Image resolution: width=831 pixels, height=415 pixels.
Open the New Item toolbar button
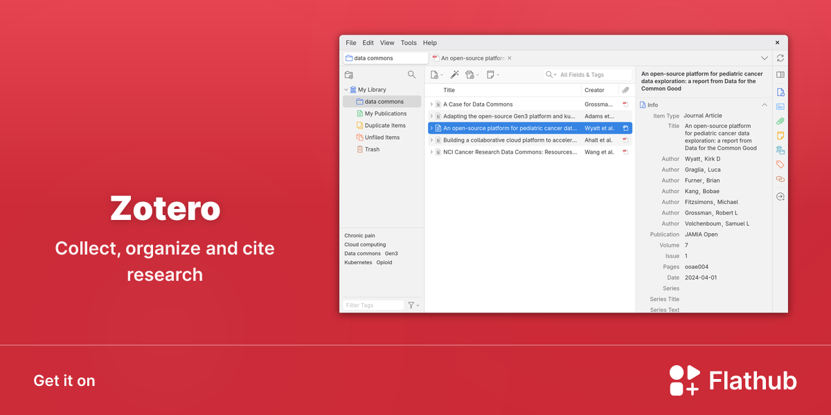point(436,75)
